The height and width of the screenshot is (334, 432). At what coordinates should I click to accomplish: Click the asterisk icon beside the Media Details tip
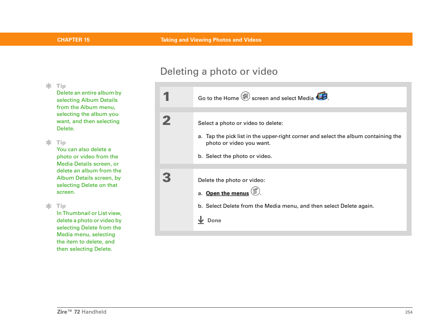tap(49, 143)
